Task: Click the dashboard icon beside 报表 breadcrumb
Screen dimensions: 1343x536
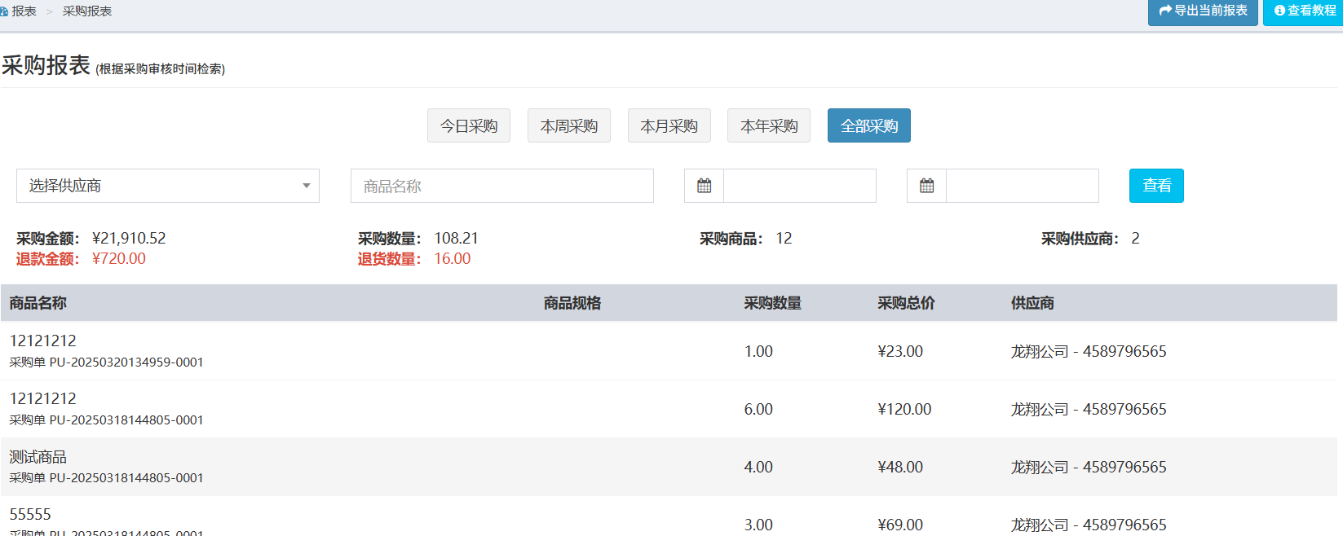Action: pos(4,11)
